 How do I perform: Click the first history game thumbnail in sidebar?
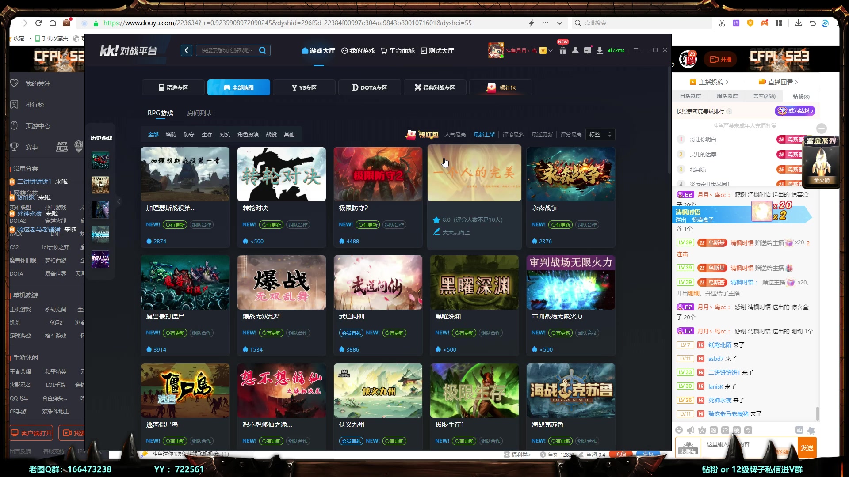point(100,160)
